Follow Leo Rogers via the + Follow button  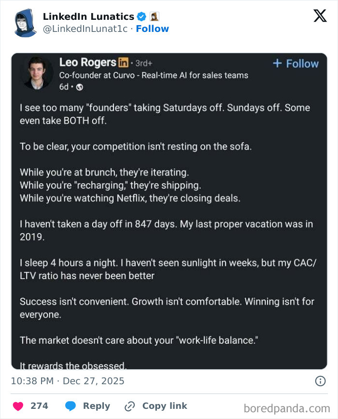coord(295,63)
